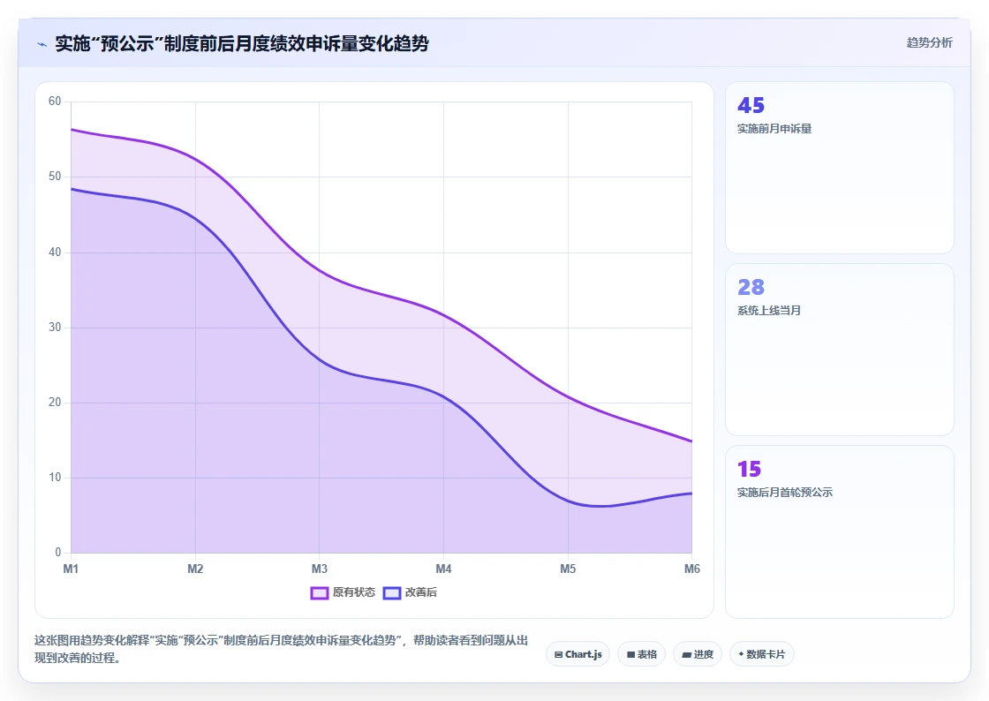Click the 原有状态 line point at M1
This screenshot has width=989, height=701.
point(72,130)
